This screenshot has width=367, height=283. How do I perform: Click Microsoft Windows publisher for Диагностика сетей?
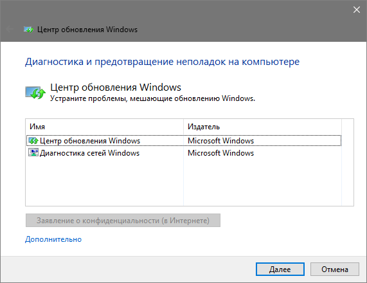coord(220,152)
